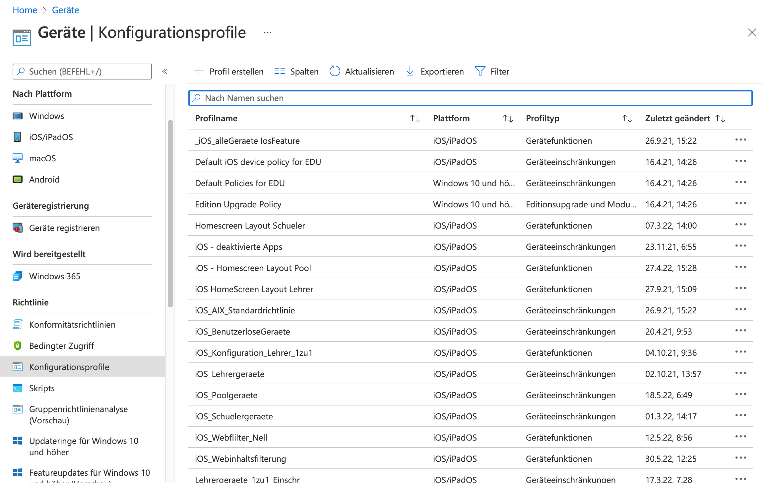Collapse the sidebar with double chevron
This screenshot has width=766, height=483.
(164, 72)
